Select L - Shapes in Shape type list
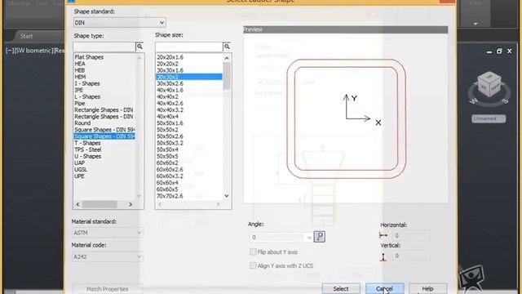This screenshot has height=294, width=522. pos(87,96)
